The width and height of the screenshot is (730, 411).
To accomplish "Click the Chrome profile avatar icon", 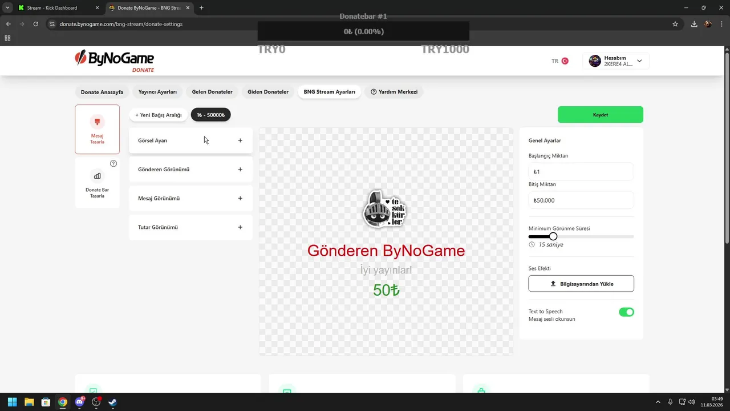I will 708,24.
